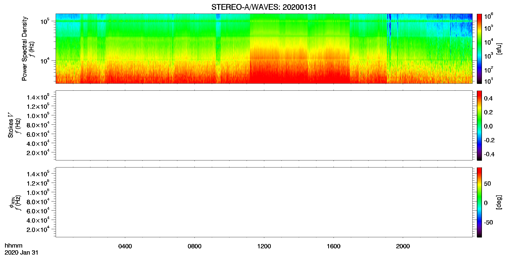Select the 2000 time axis label
Viewport: 528px width, 272px height.
coord(403,246)
